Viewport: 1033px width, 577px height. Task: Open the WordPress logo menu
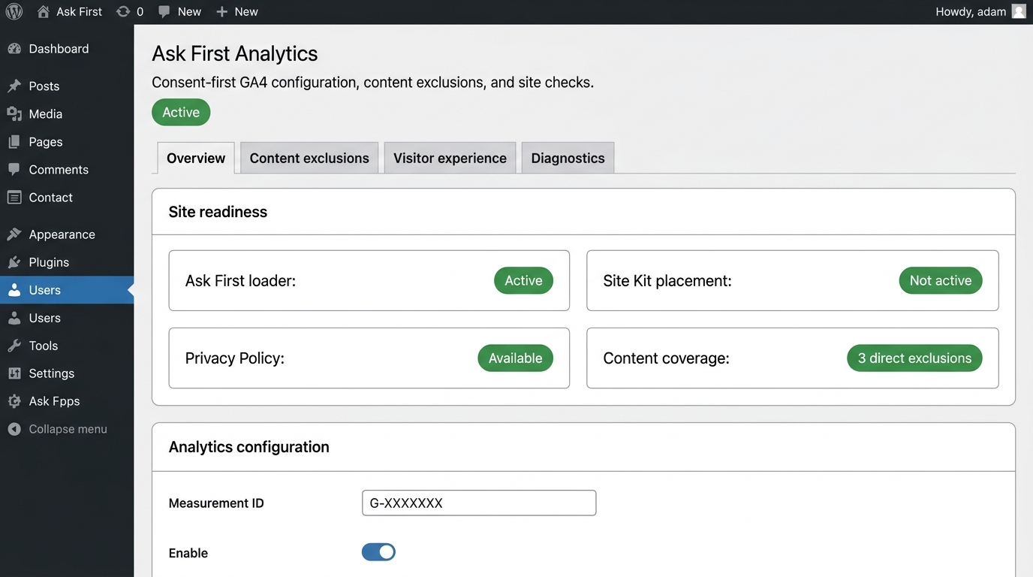pyautogui.click(x=14, y=11)
